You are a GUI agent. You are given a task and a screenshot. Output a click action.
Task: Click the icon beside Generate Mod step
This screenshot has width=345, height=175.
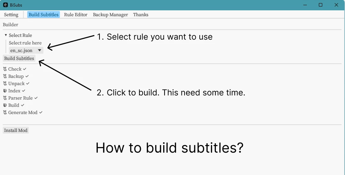coord(5,113)
